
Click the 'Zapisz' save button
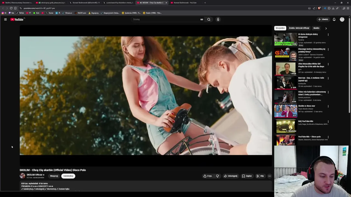(x=247, y=176)
